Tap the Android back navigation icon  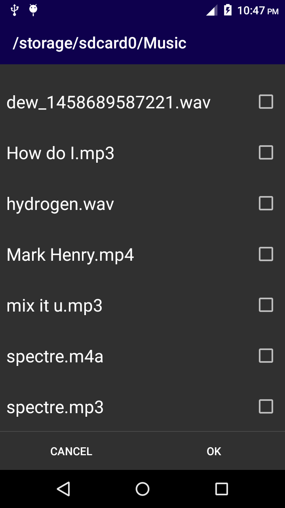tap(63, 489)
